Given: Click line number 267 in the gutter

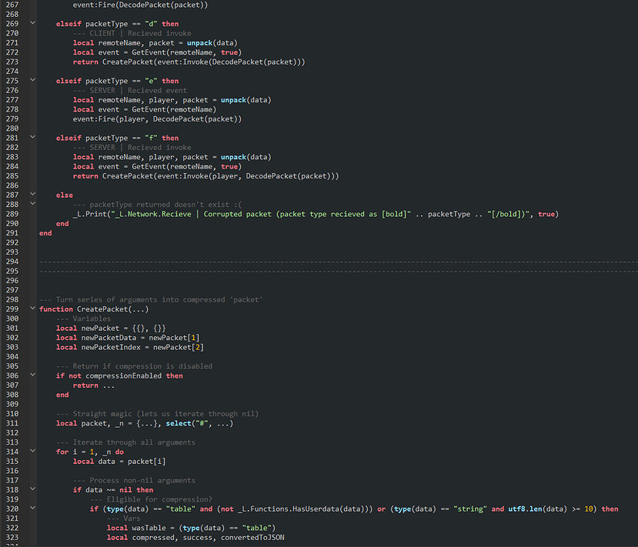Looking at the screenshot, I should click(12, 5).
